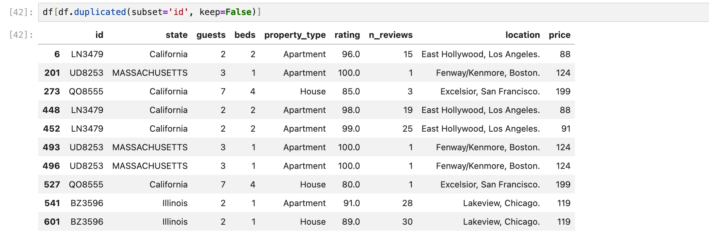Click rating 98.0 in row 448
709x240 pixels.
351,110
